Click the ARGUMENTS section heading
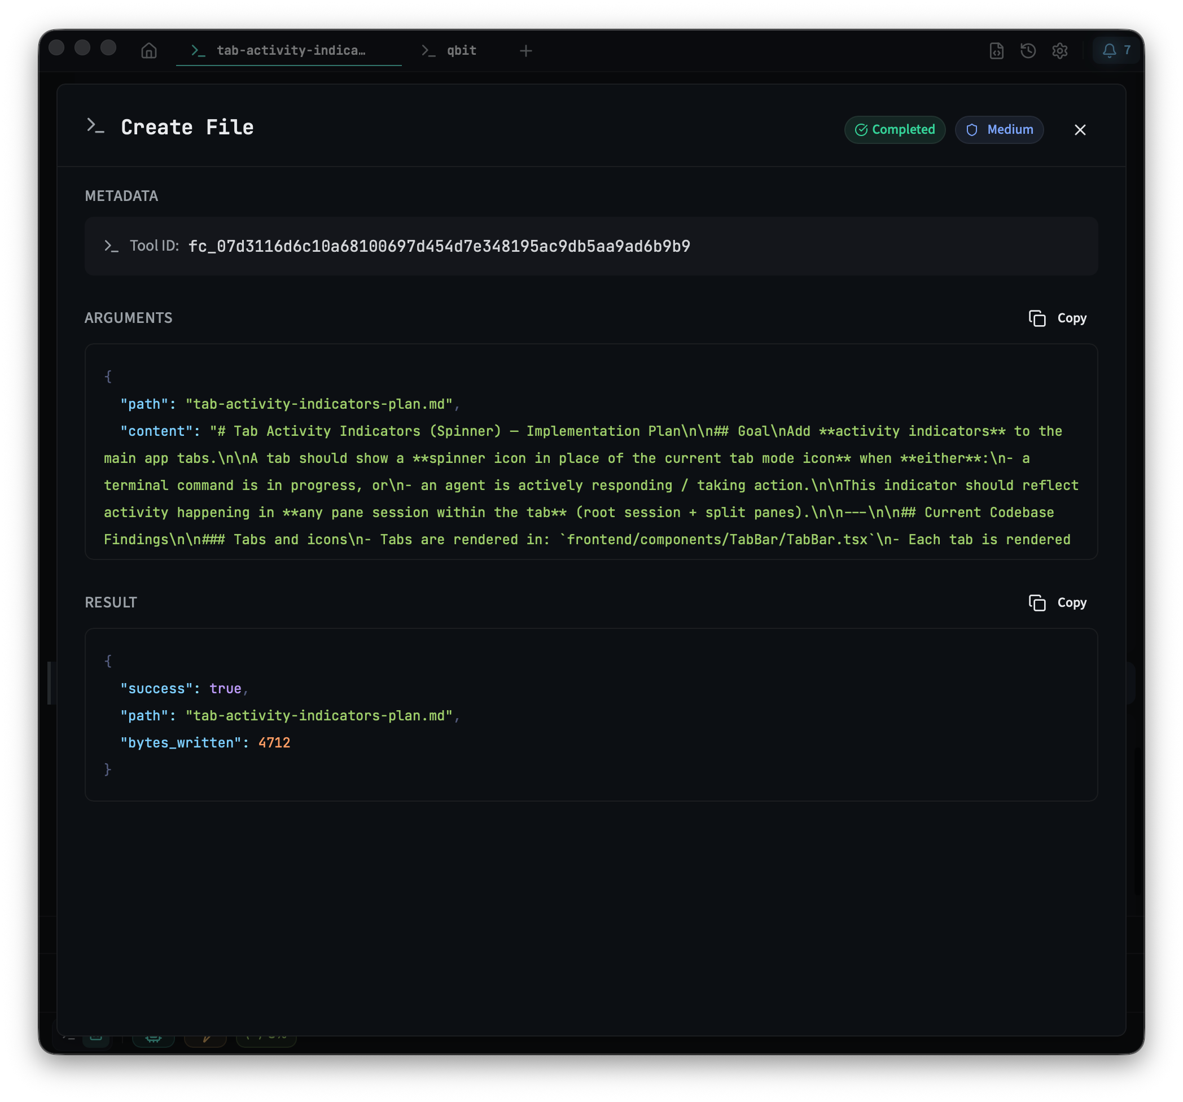This screenshot has height=1102, width=1183. [129, 318]
